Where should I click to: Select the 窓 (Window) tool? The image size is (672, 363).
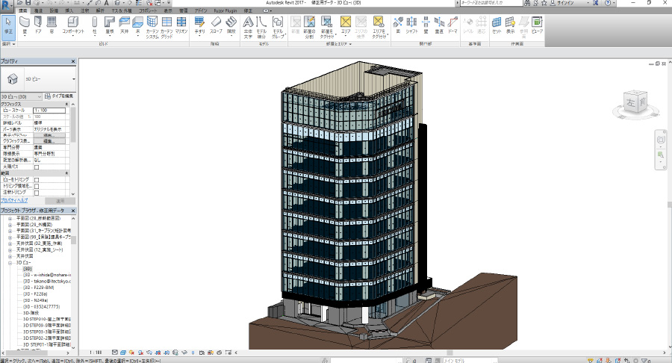tap(52, 25)
